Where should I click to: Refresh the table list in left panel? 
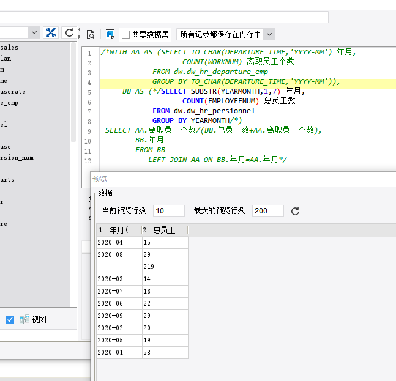69,33
